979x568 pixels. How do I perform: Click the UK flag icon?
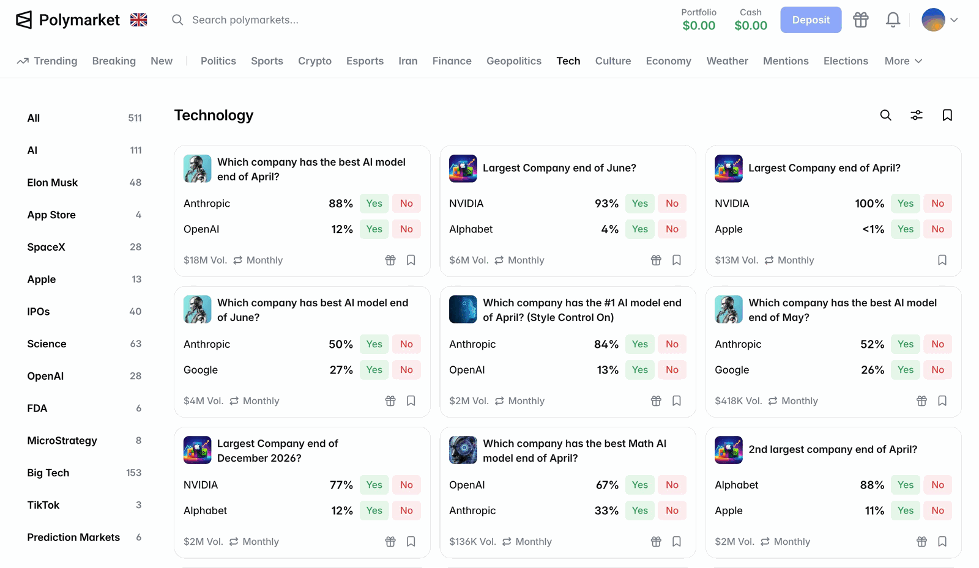(138, 20)
